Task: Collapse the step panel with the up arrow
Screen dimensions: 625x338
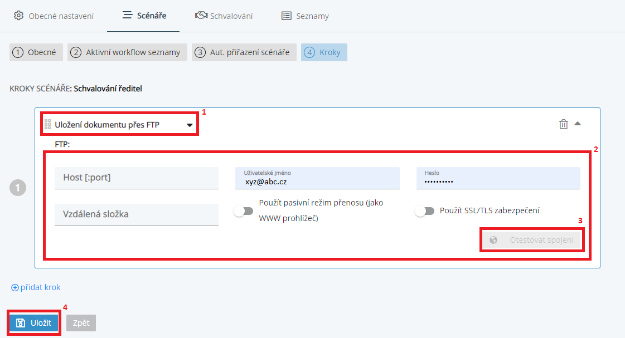Action: 578,124
